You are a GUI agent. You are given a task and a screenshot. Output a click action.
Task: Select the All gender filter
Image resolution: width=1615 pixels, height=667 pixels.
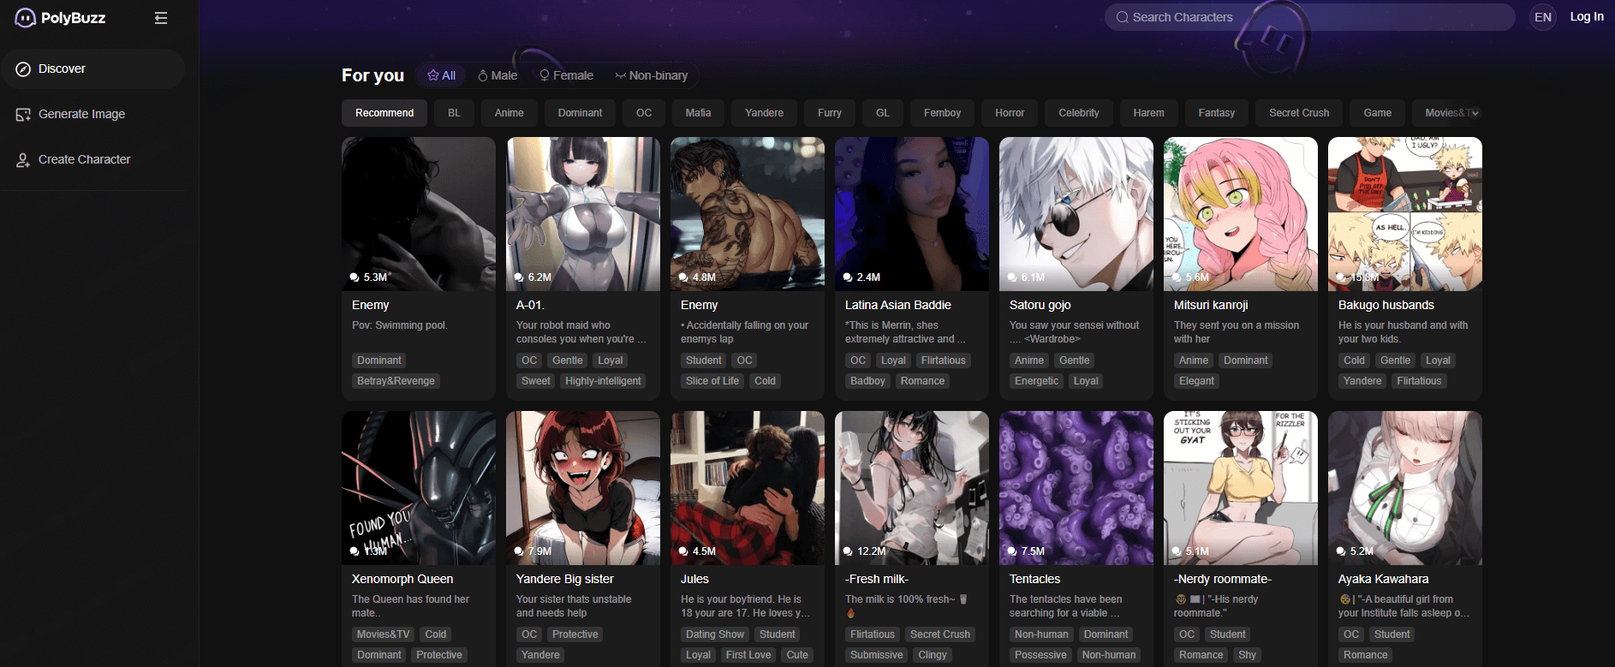pyautogui.click(x=441, y=75)
